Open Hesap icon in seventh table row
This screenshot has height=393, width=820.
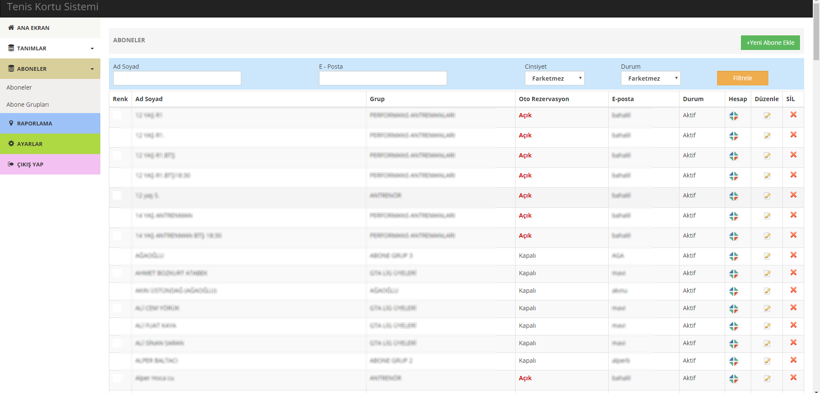(x=734, y=236)
